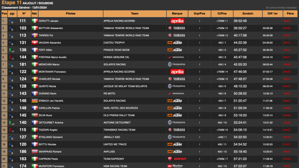Click the KTM logo in Skarpaas Richard's row
The image size is (299, 168).
pyautogui.click(x=175, y=152)
